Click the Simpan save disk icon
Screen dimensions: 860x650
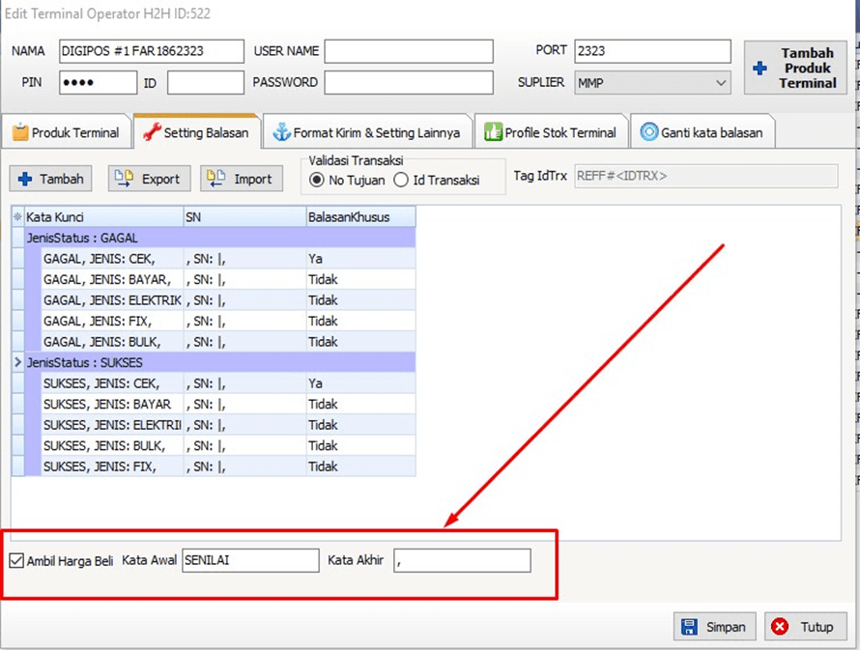[x=690, y=627]
